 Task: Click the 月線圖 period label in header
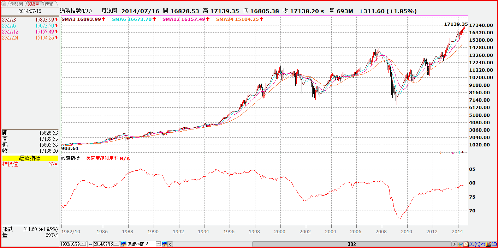[x=109, y=11]
